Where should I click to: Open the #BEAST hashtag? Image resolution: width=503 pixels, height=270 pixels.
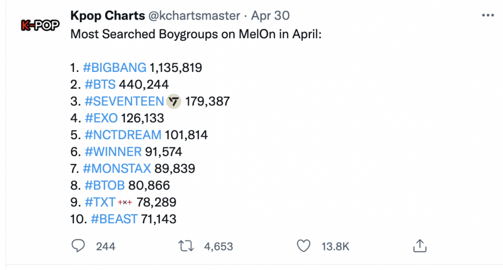115,219
